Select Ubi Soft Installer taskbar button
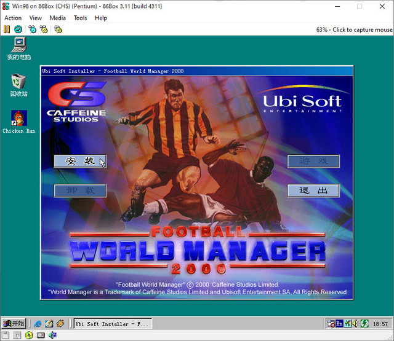Screen dimensions: 394x341 click(x=113, y=324)
